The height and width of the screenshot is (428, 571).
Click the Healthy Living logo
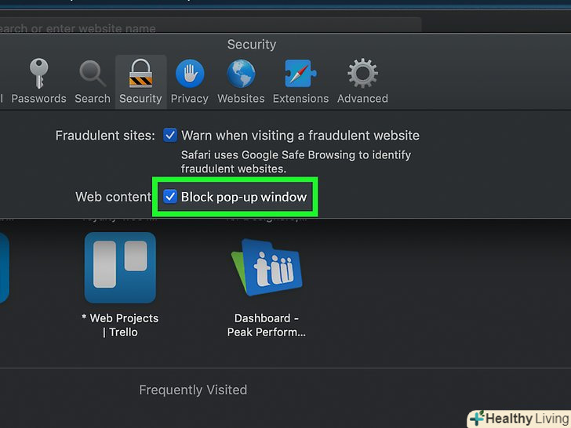(518, 419)
